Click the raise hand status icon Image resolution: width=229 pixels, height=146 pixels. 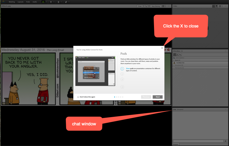coord(66,2)
